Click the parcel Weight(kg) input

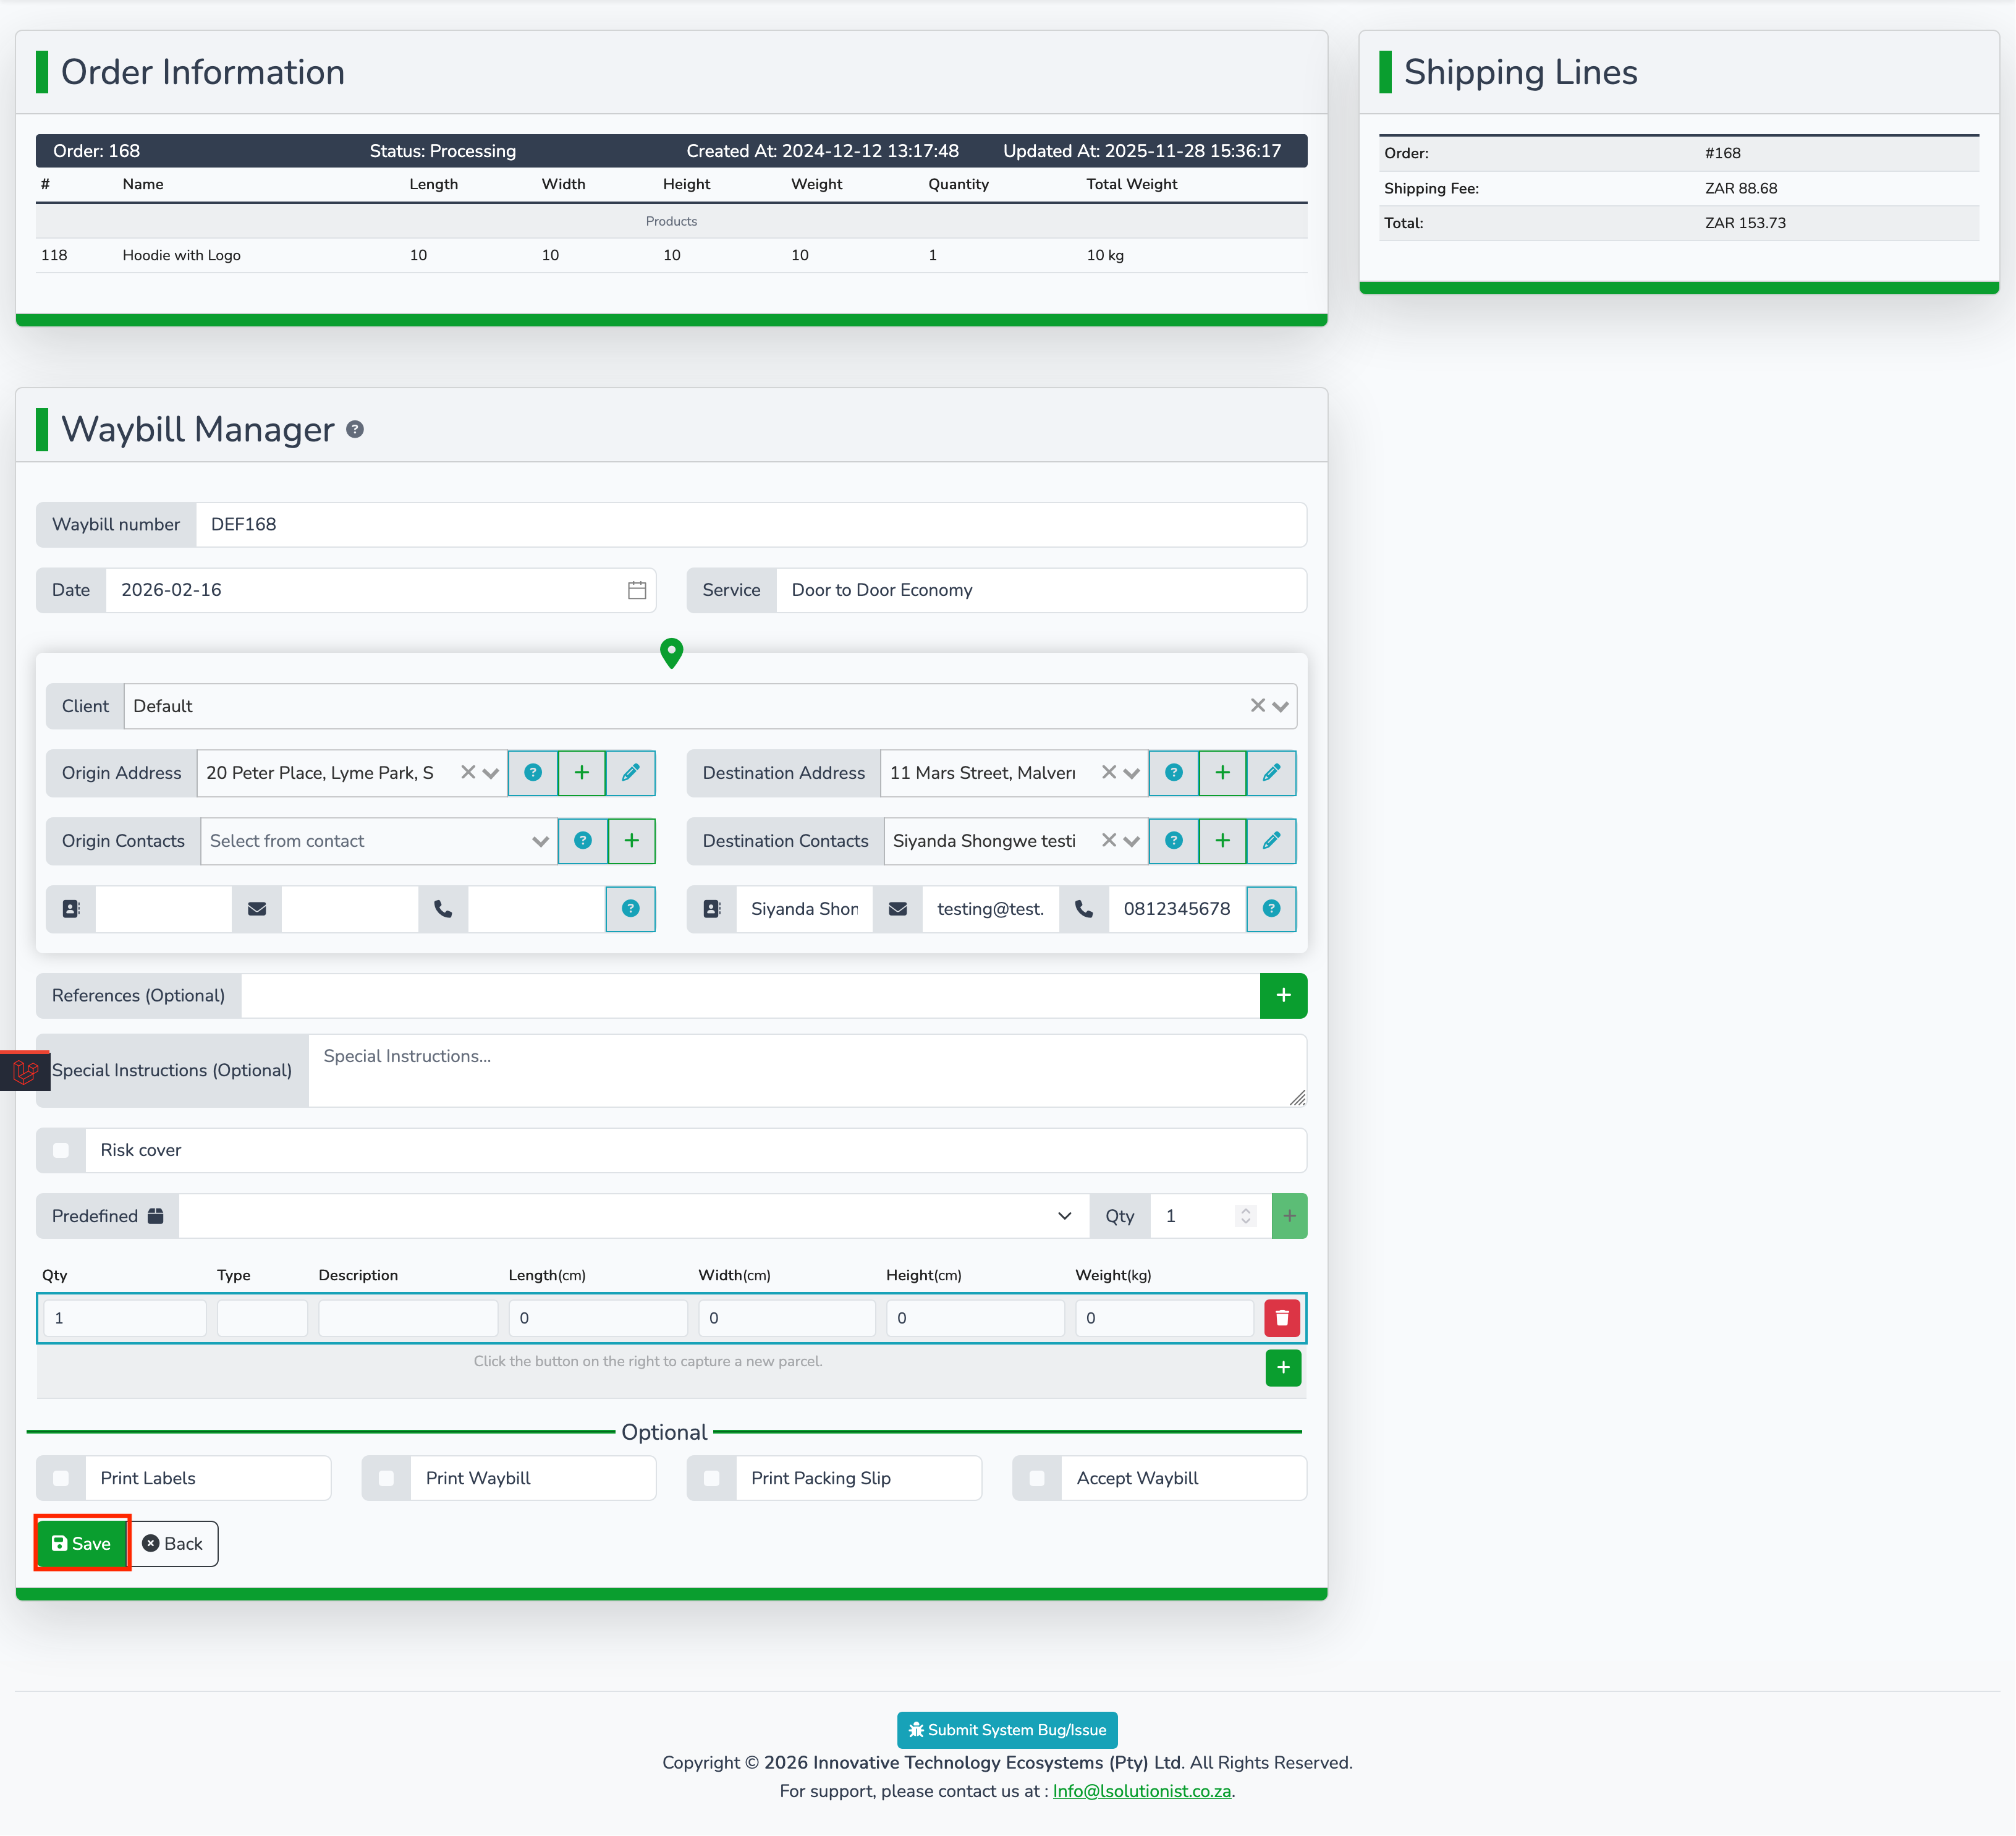pyautogui.click(x=1165, y=1319)
